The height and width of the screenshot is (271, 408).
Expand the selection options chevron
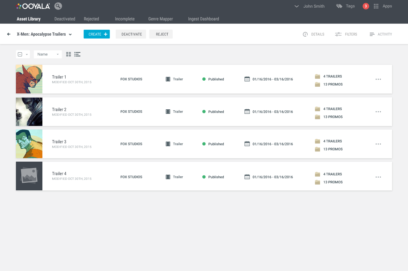(27, 55)
